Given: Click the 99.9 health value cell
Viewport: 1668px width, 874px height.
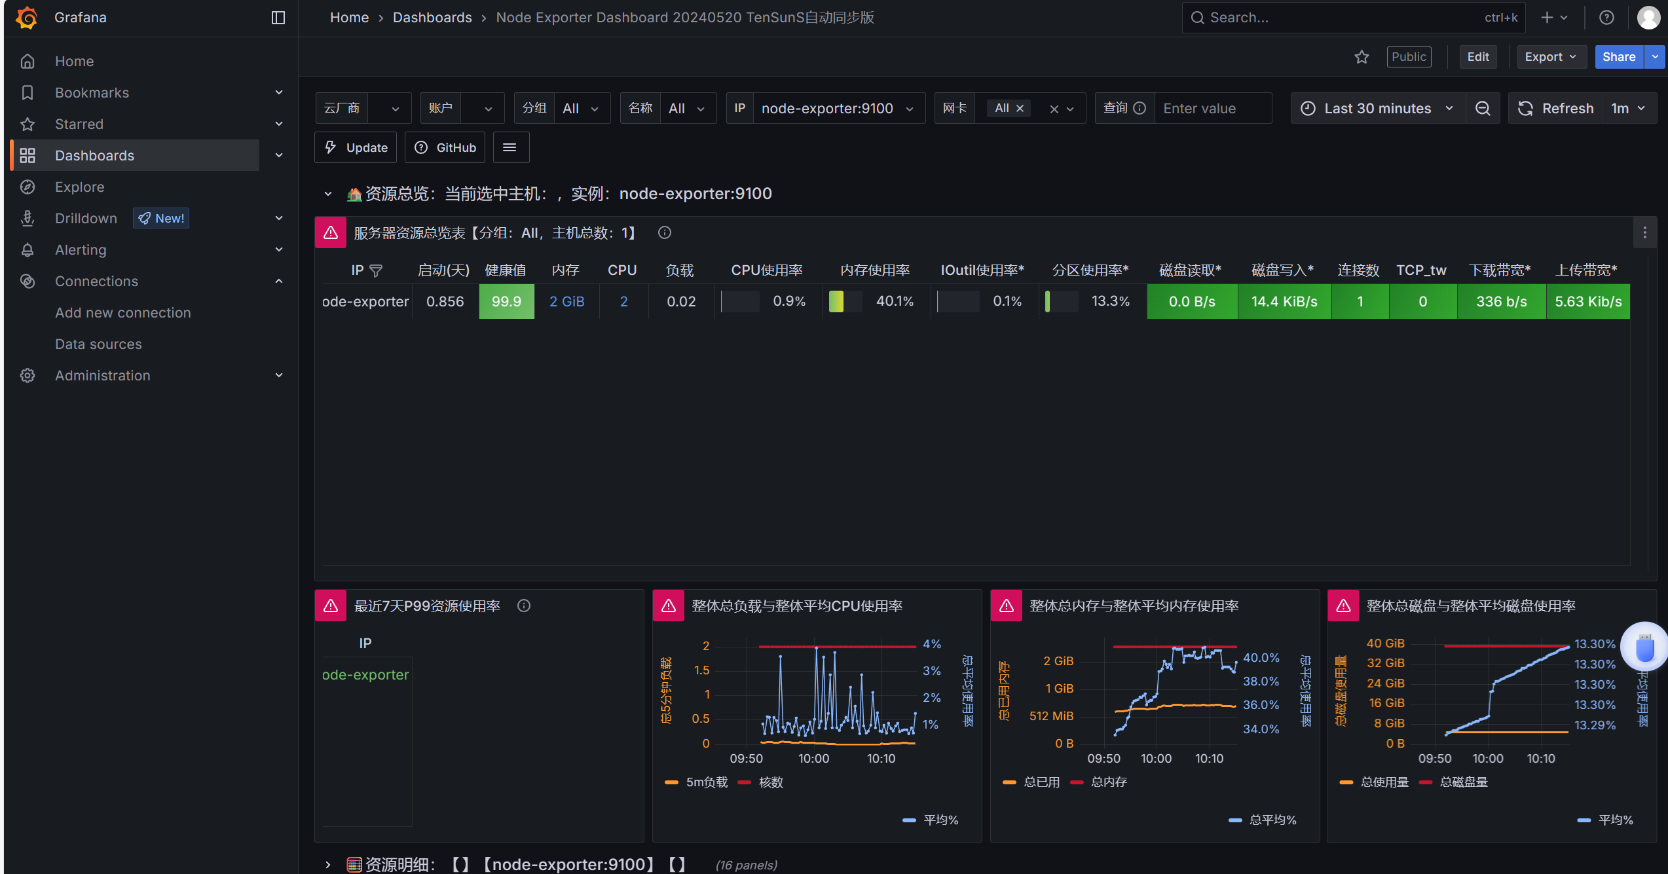Looking at the screenshot, I should (x=506, y=301).
